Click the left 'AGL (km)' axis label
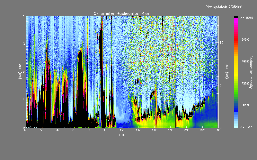The height and width of the screenshot is (160, 257). [x=20, y=72]
